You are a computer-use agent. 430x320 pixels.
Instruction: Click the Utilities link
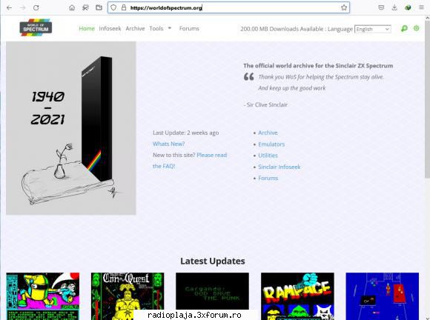point(268,156)
